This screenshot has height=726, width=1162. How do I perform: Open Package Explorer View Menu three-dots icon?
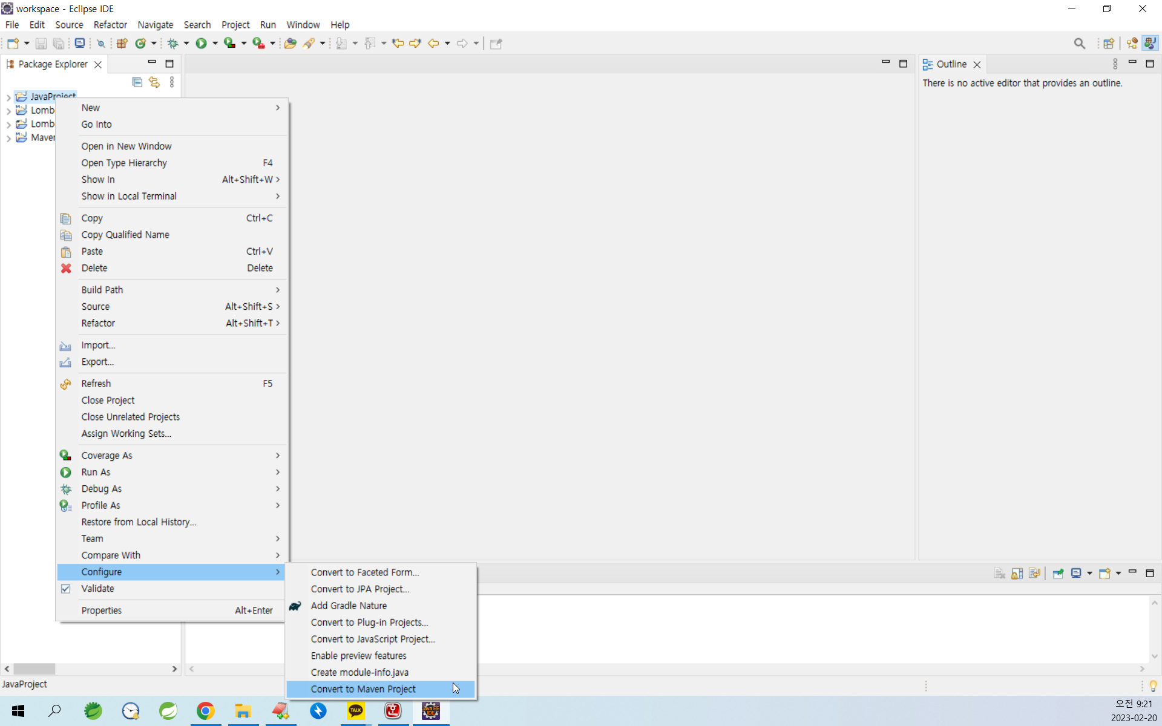click(x=172, y=82)
